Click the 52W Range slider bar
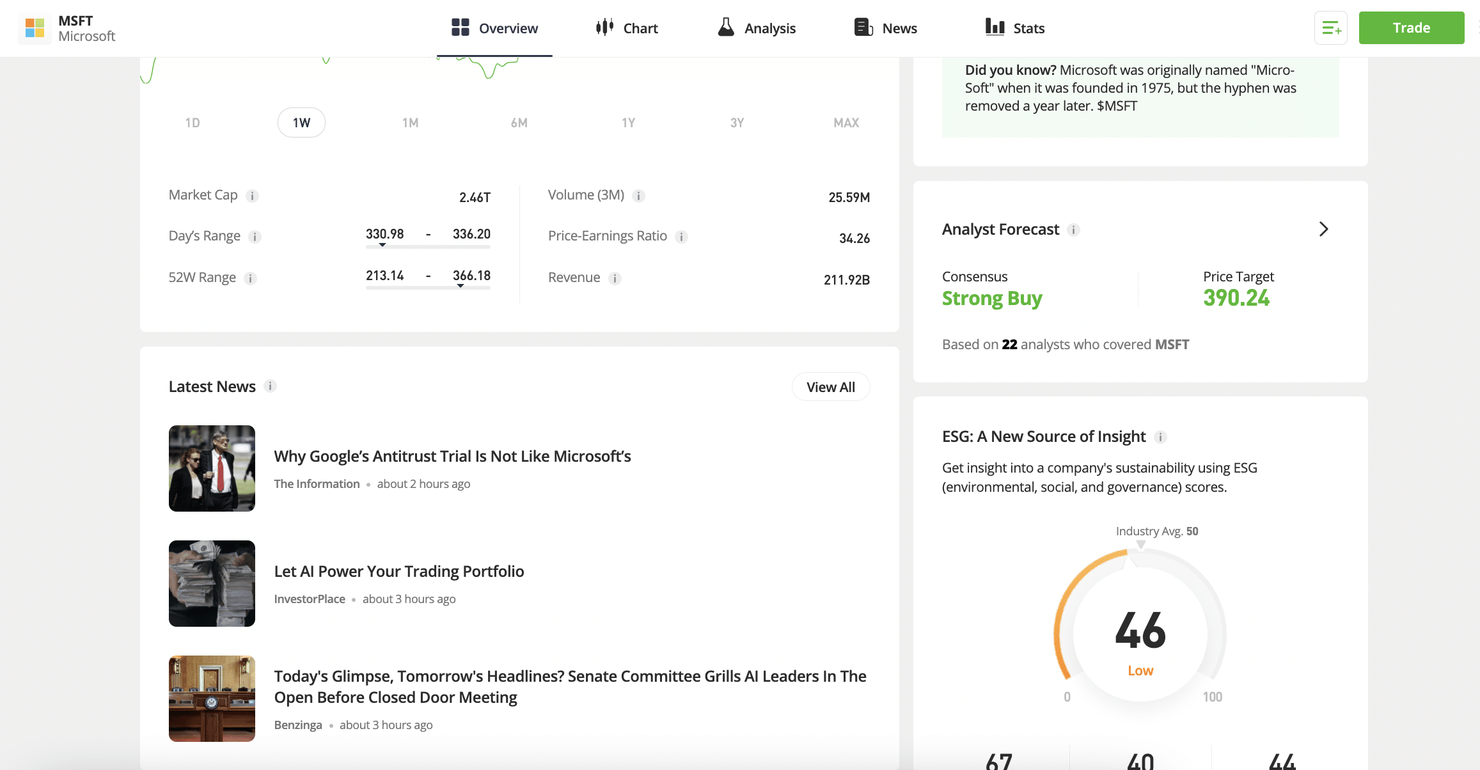1480x770 pixels. tap(428, 288)
